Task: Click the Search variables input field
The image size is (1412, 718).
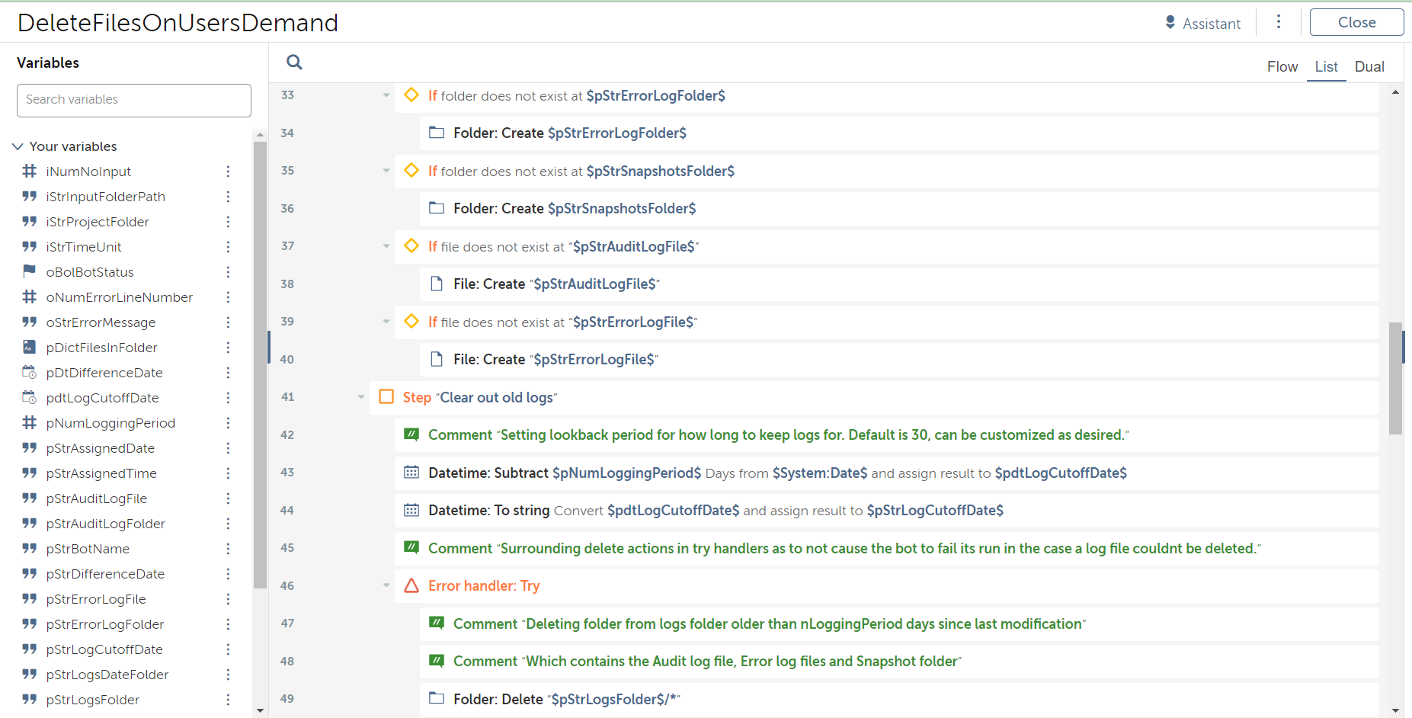Action: point(134,100)
